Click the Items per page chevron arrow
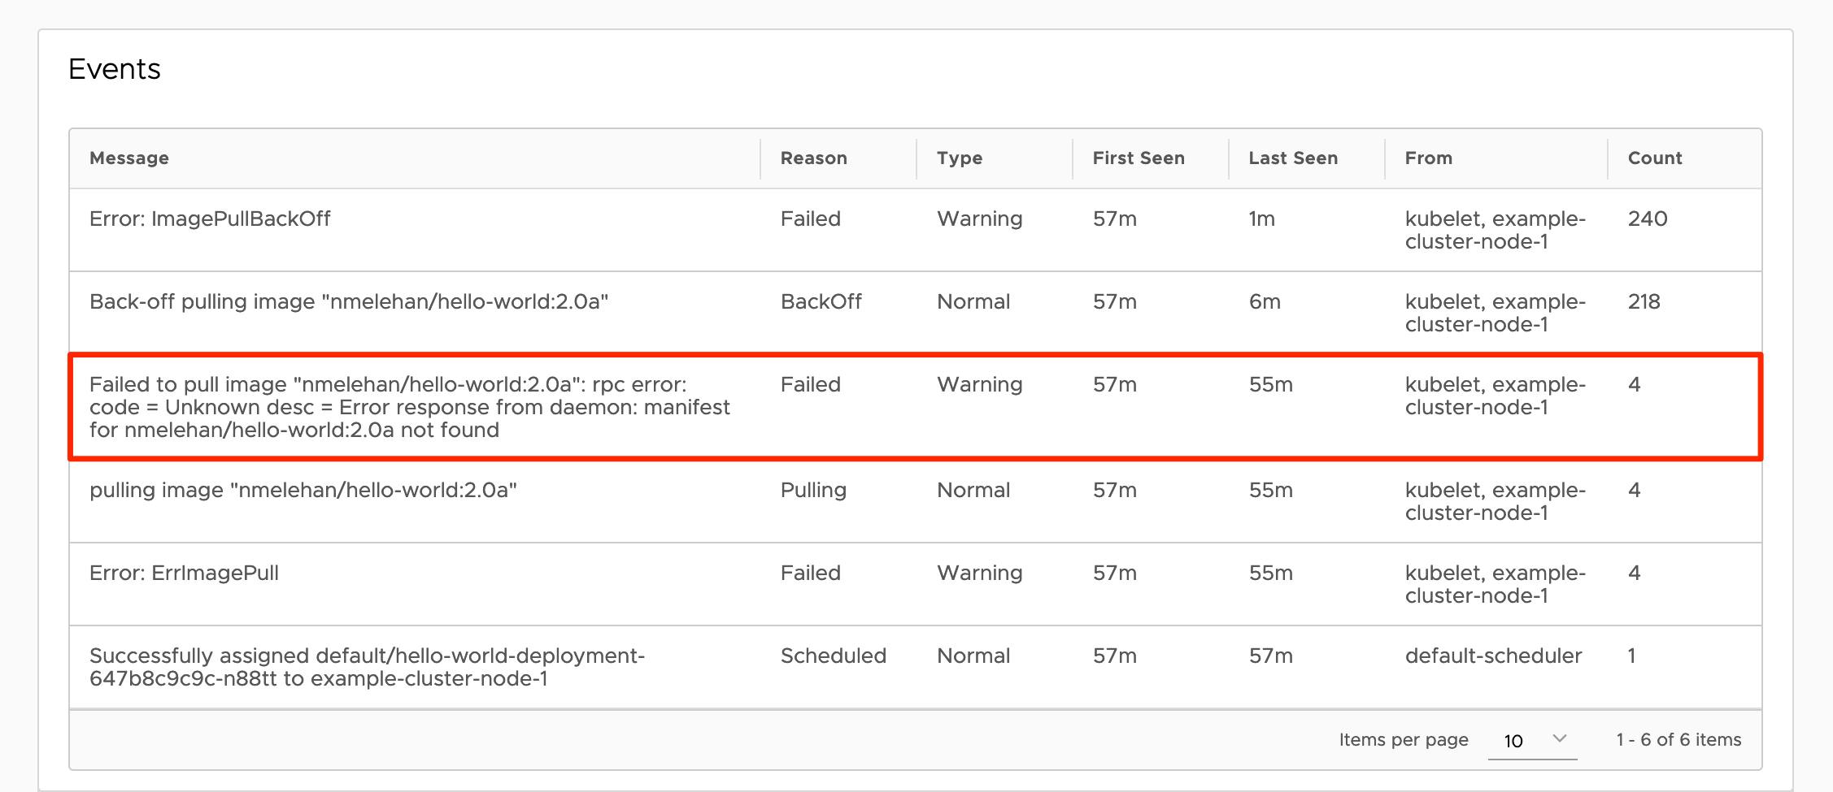1833x792 pixels. [x=1559, y=738]
